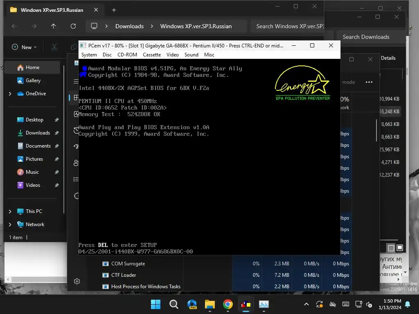
Task: Click the Home item in Explorer sidebar
Action: (x=32, y=67)
